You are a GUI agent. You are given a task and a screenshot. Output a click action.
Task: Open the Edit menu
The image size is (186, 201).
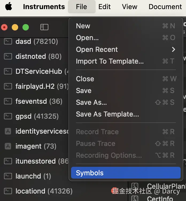click(x=104, y=7)
